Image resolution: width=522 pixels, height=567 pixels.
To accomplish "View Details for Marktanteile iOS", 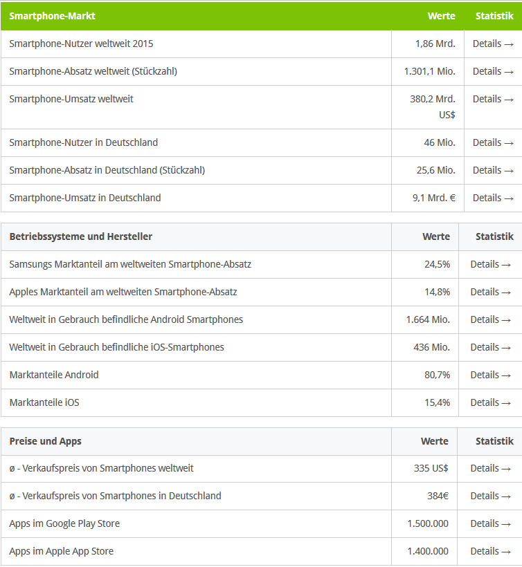I will [x=491, y=402].
